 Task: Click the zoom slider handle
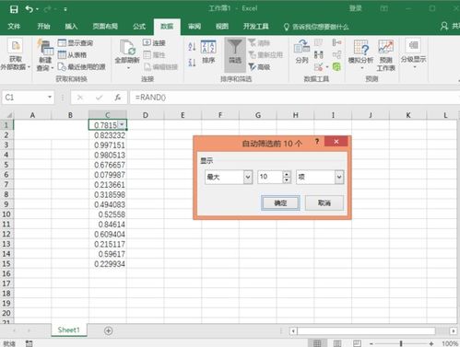[401, 343]
